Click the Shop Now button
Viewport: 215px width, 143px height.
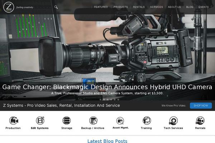click(x=201, y=105)
